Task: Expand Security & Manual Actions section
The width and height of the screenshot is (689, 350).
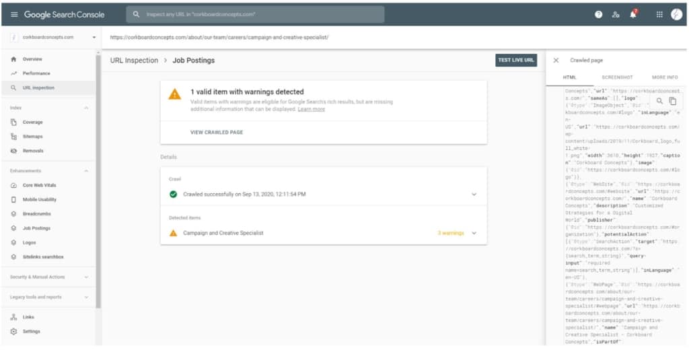Action: 86,277
